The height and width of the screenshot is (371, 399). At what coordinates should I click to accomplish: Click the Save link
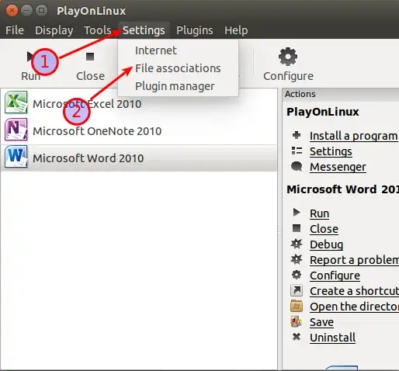point(321,322)
